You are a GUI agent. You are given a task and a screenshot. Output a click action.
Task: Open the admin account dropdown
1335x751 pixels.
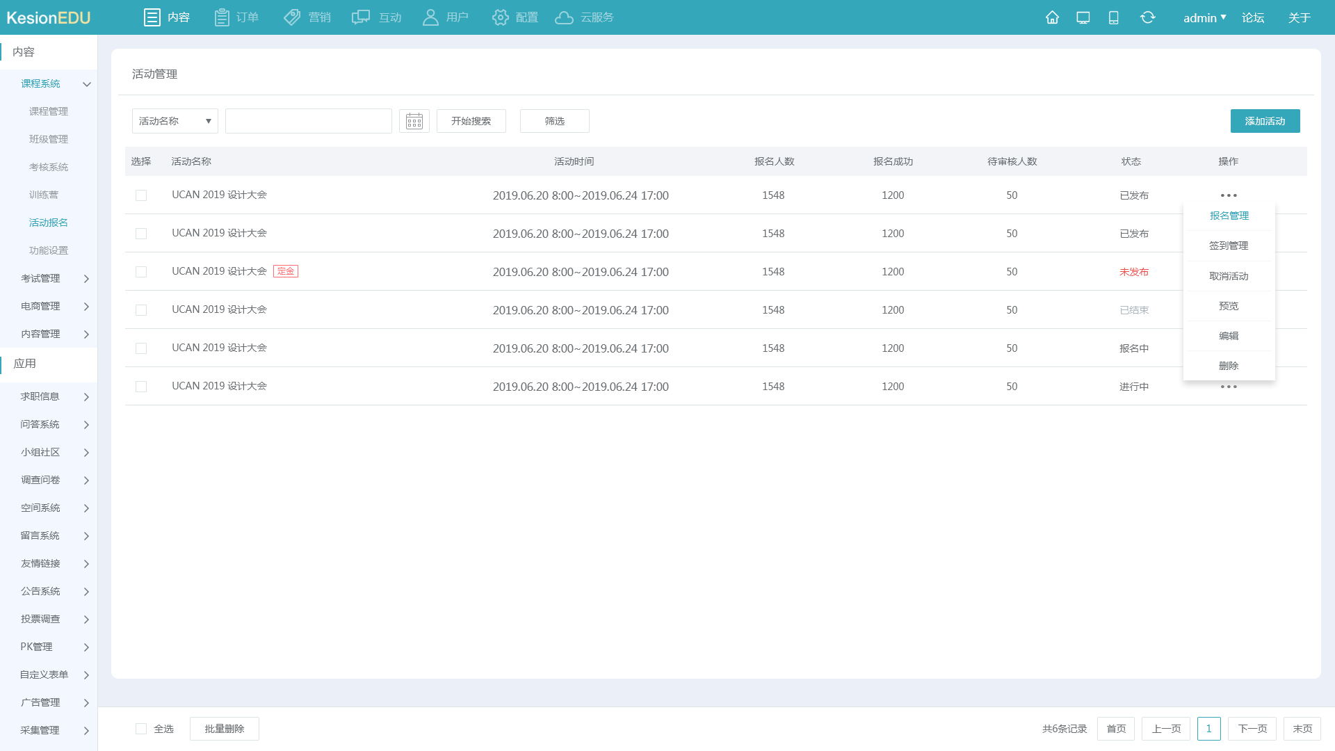tap(1204, 17)
